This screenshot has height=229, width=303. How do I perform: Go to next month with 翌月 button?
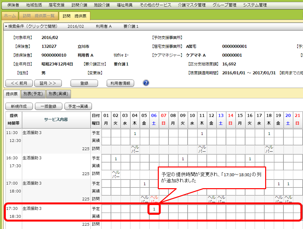[48, 83]
